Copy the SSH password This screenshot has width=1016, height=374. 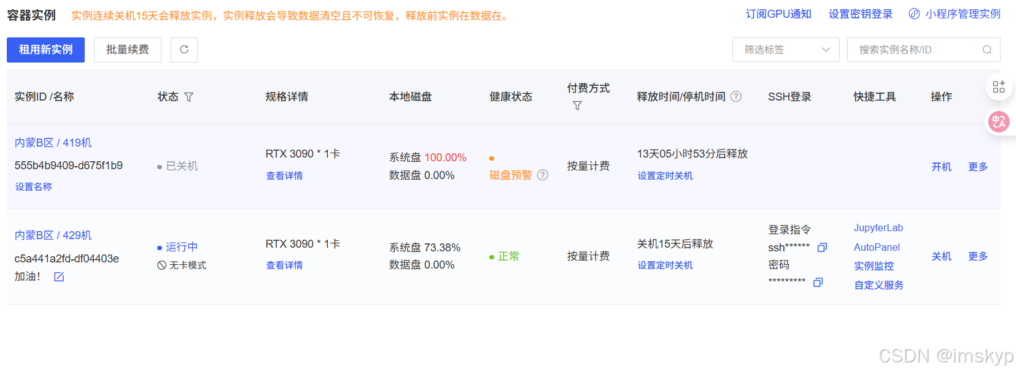pyautogui.click(x=818, y=282)
